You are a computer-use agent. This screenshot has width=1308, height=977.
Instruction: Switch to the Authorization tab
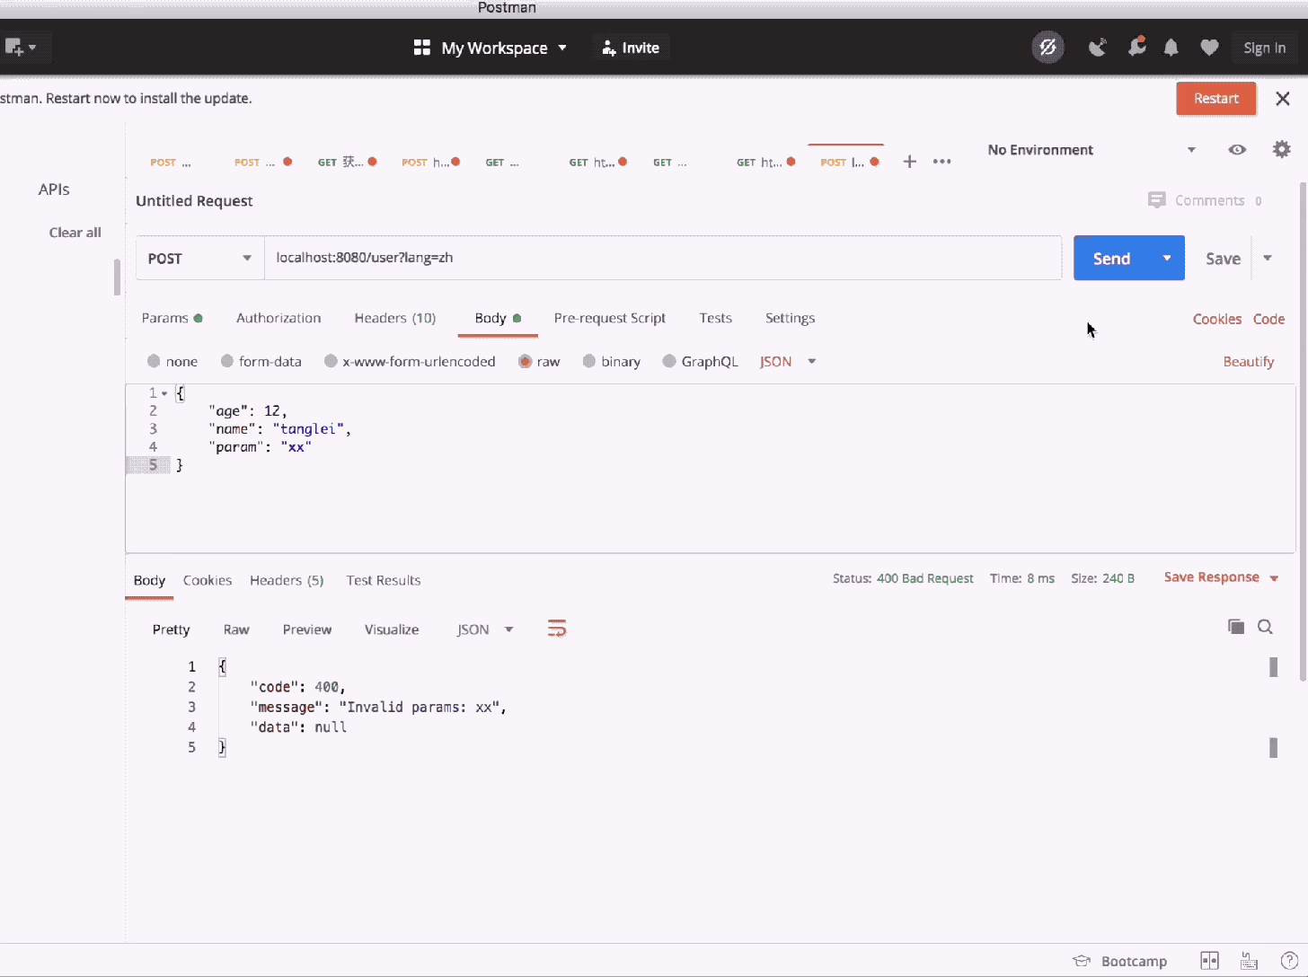(278, 318)
